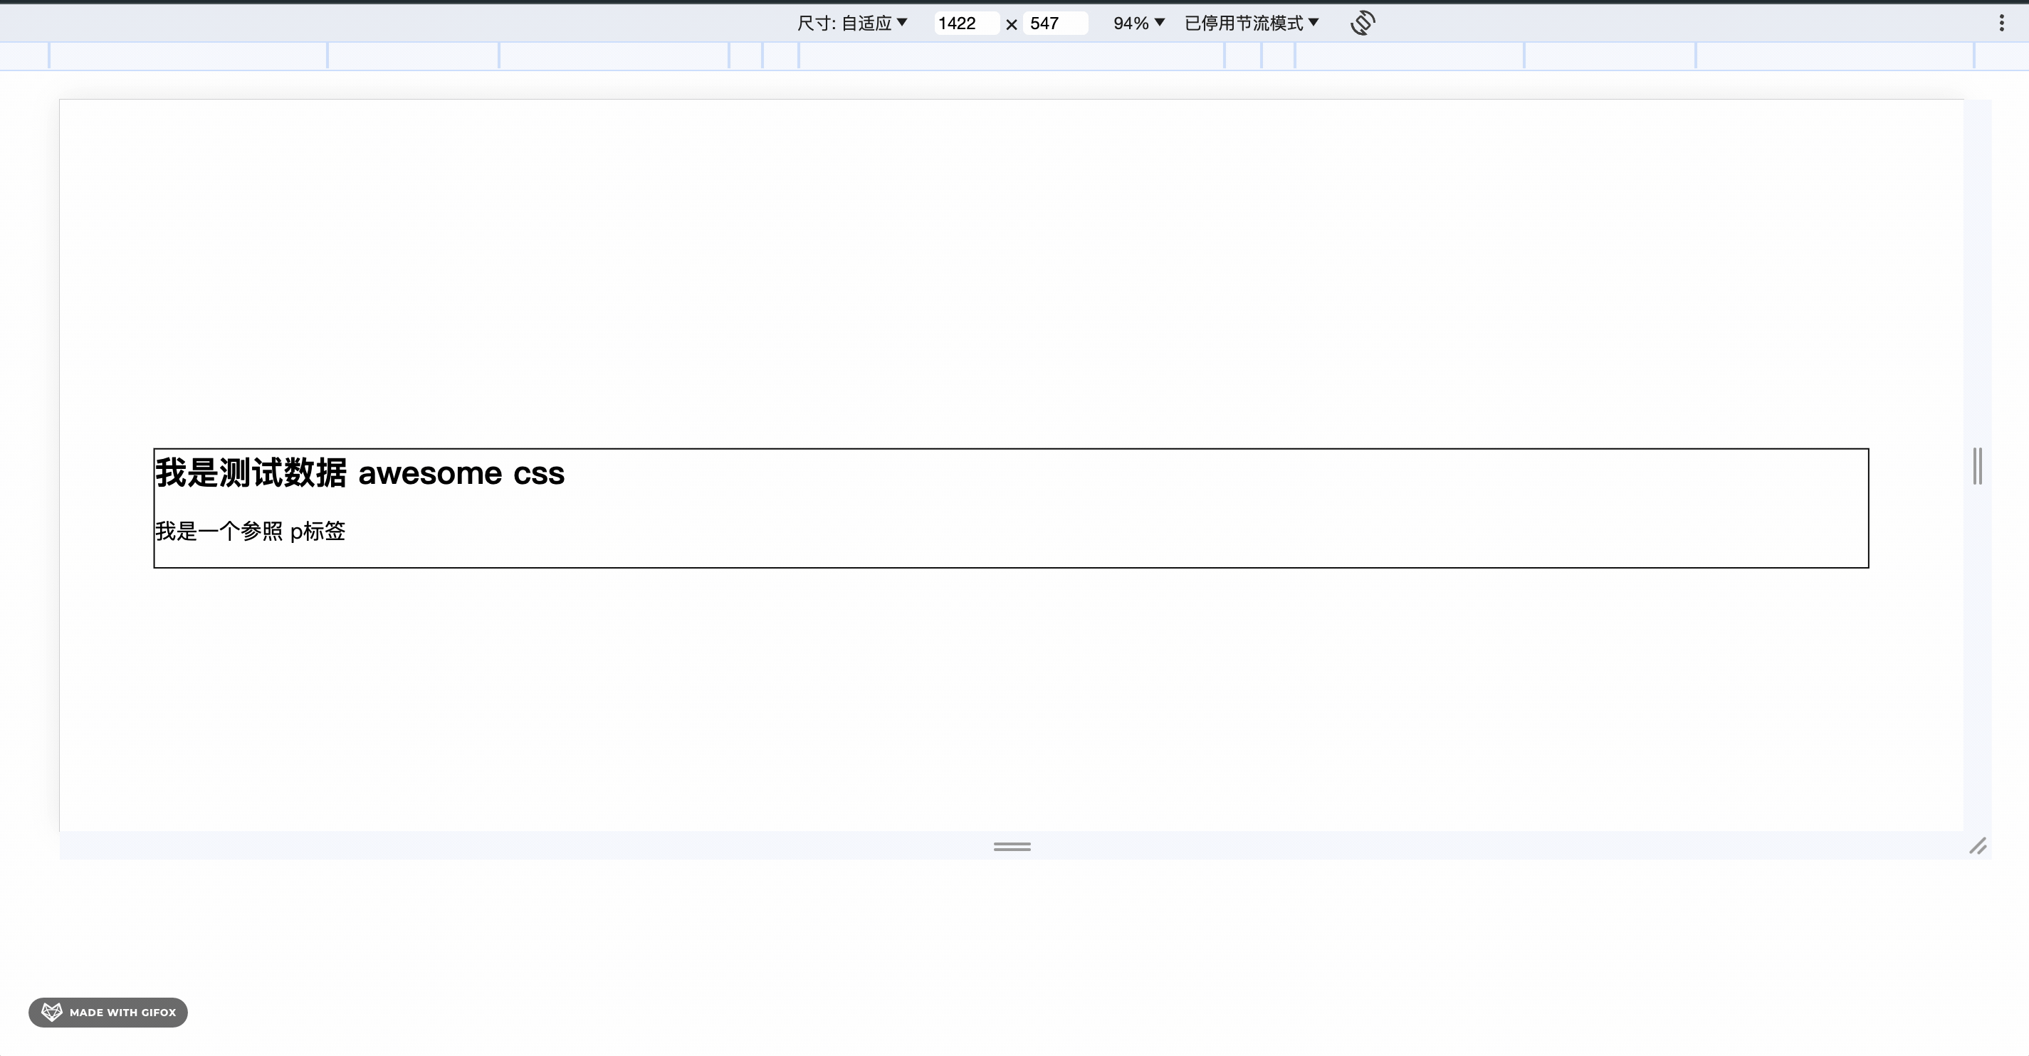
Task: Click the rightmost breakpoint bar segment
Action: pos(2001,56)
